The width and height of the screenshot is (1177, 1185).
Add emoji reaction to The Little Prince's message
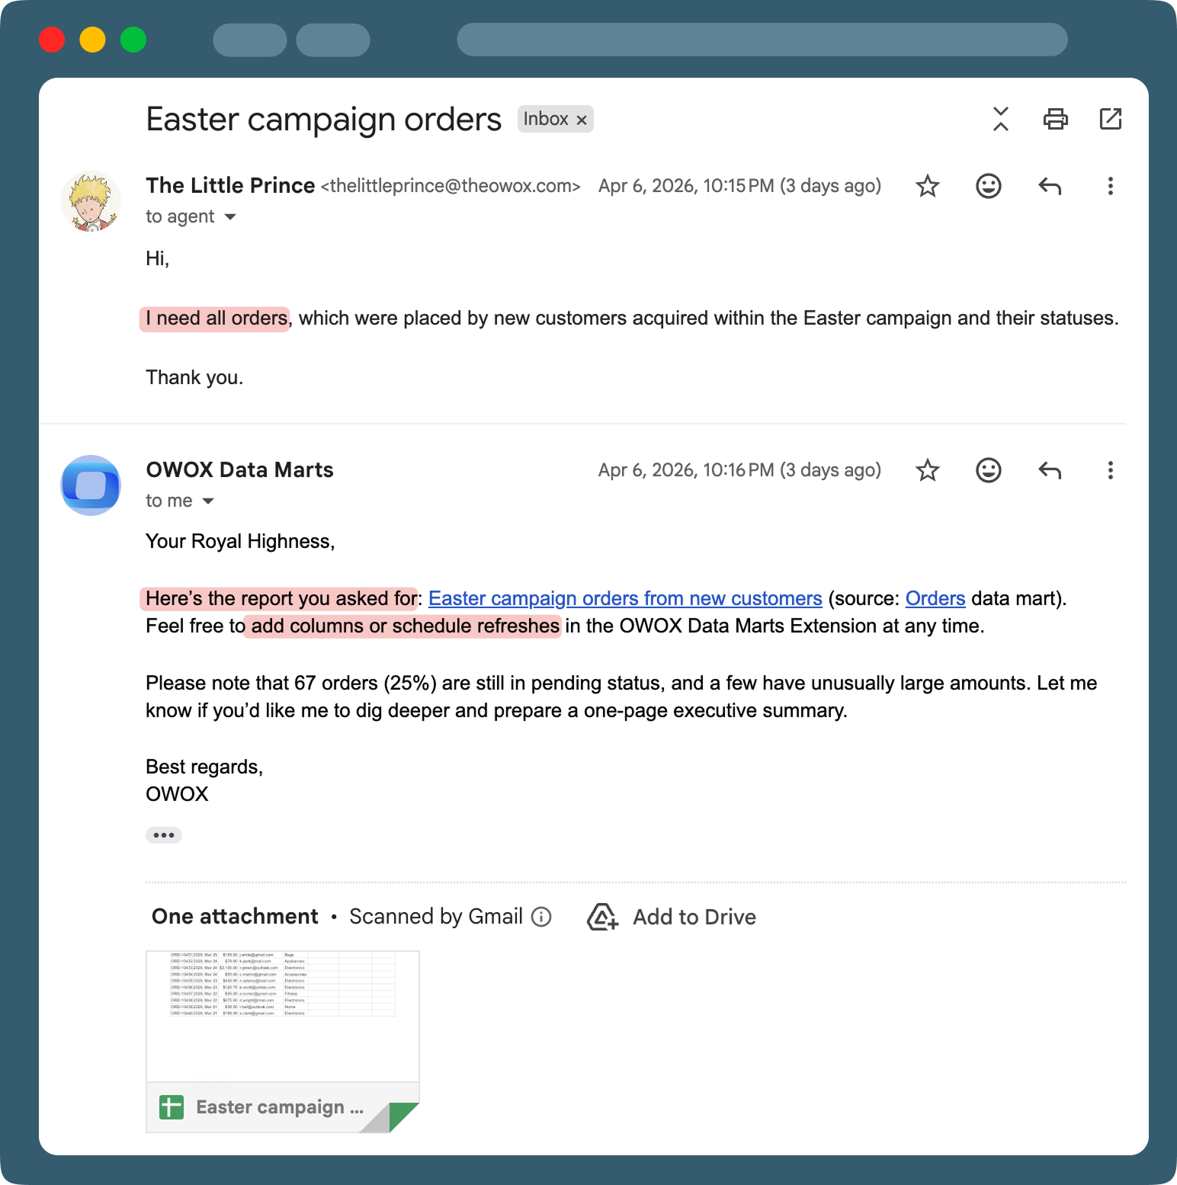[988, 186]
